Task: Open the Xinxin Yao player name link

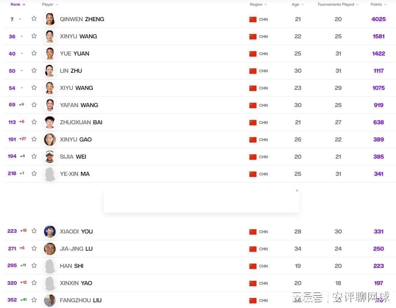Action: (x=76, y=283)
